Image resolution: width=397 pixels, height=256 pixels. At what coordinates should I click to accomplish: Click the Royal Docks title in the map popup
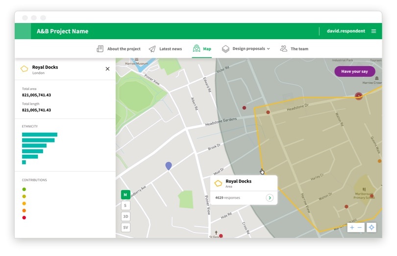click(x=238, y=181)
